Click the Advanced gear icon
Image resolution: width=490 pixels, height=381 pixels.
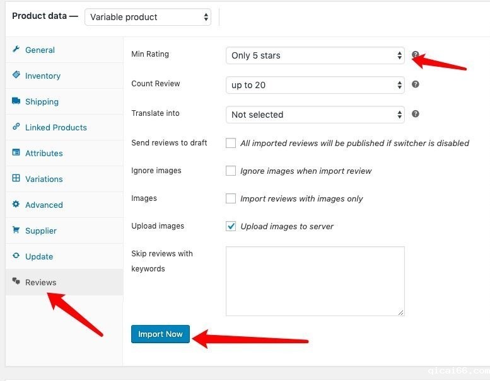coord(16,205)
